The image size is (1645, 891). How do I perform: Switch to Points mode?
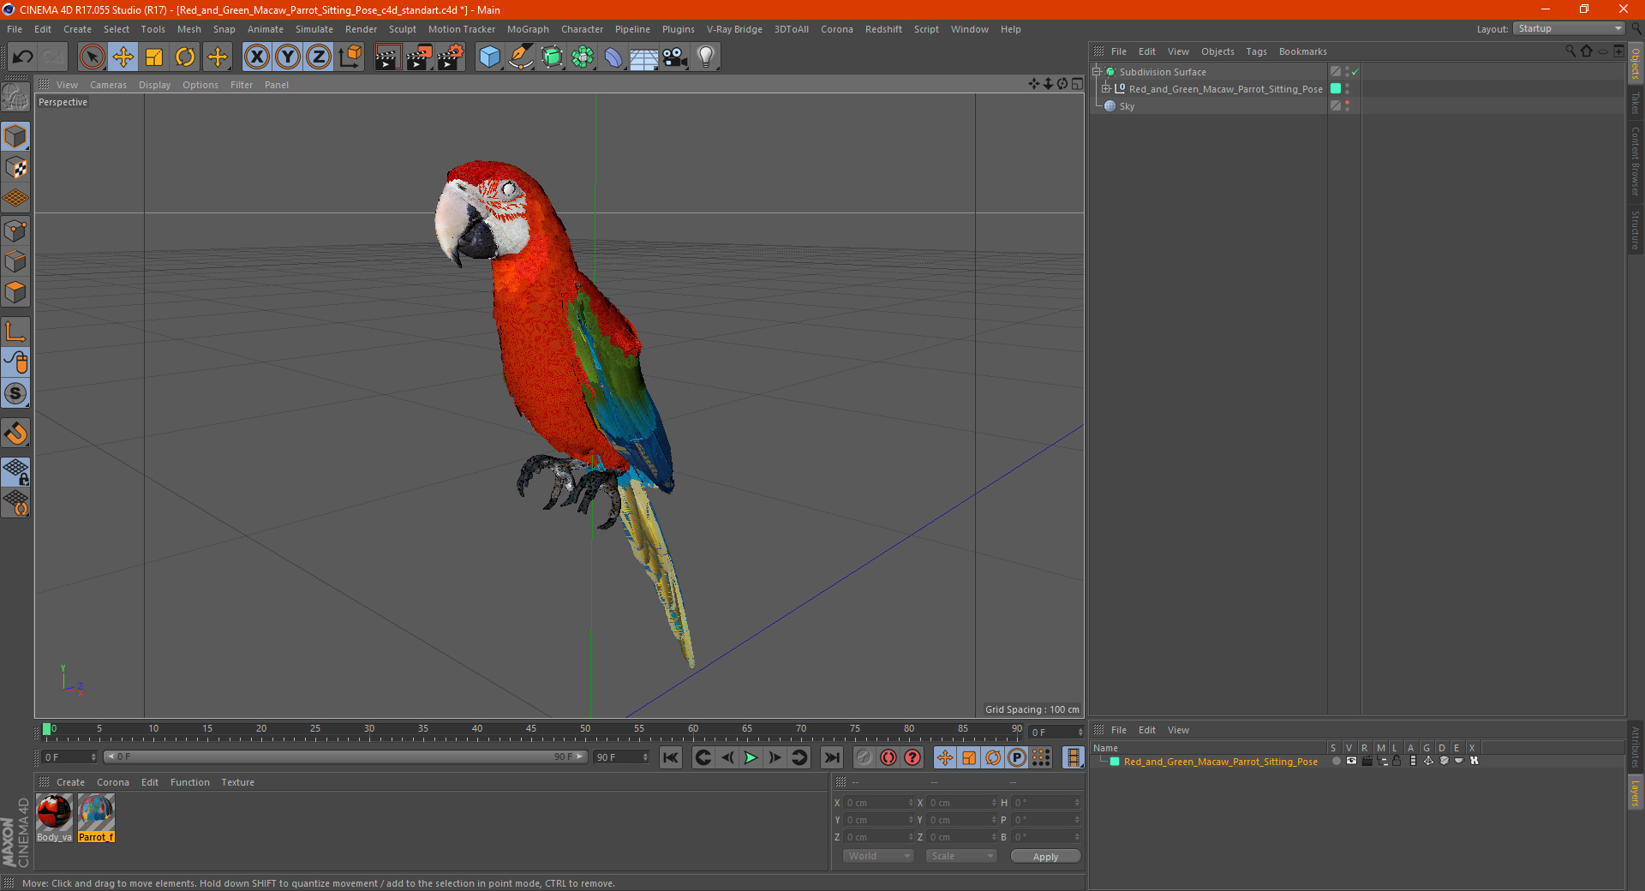(15, 230)
